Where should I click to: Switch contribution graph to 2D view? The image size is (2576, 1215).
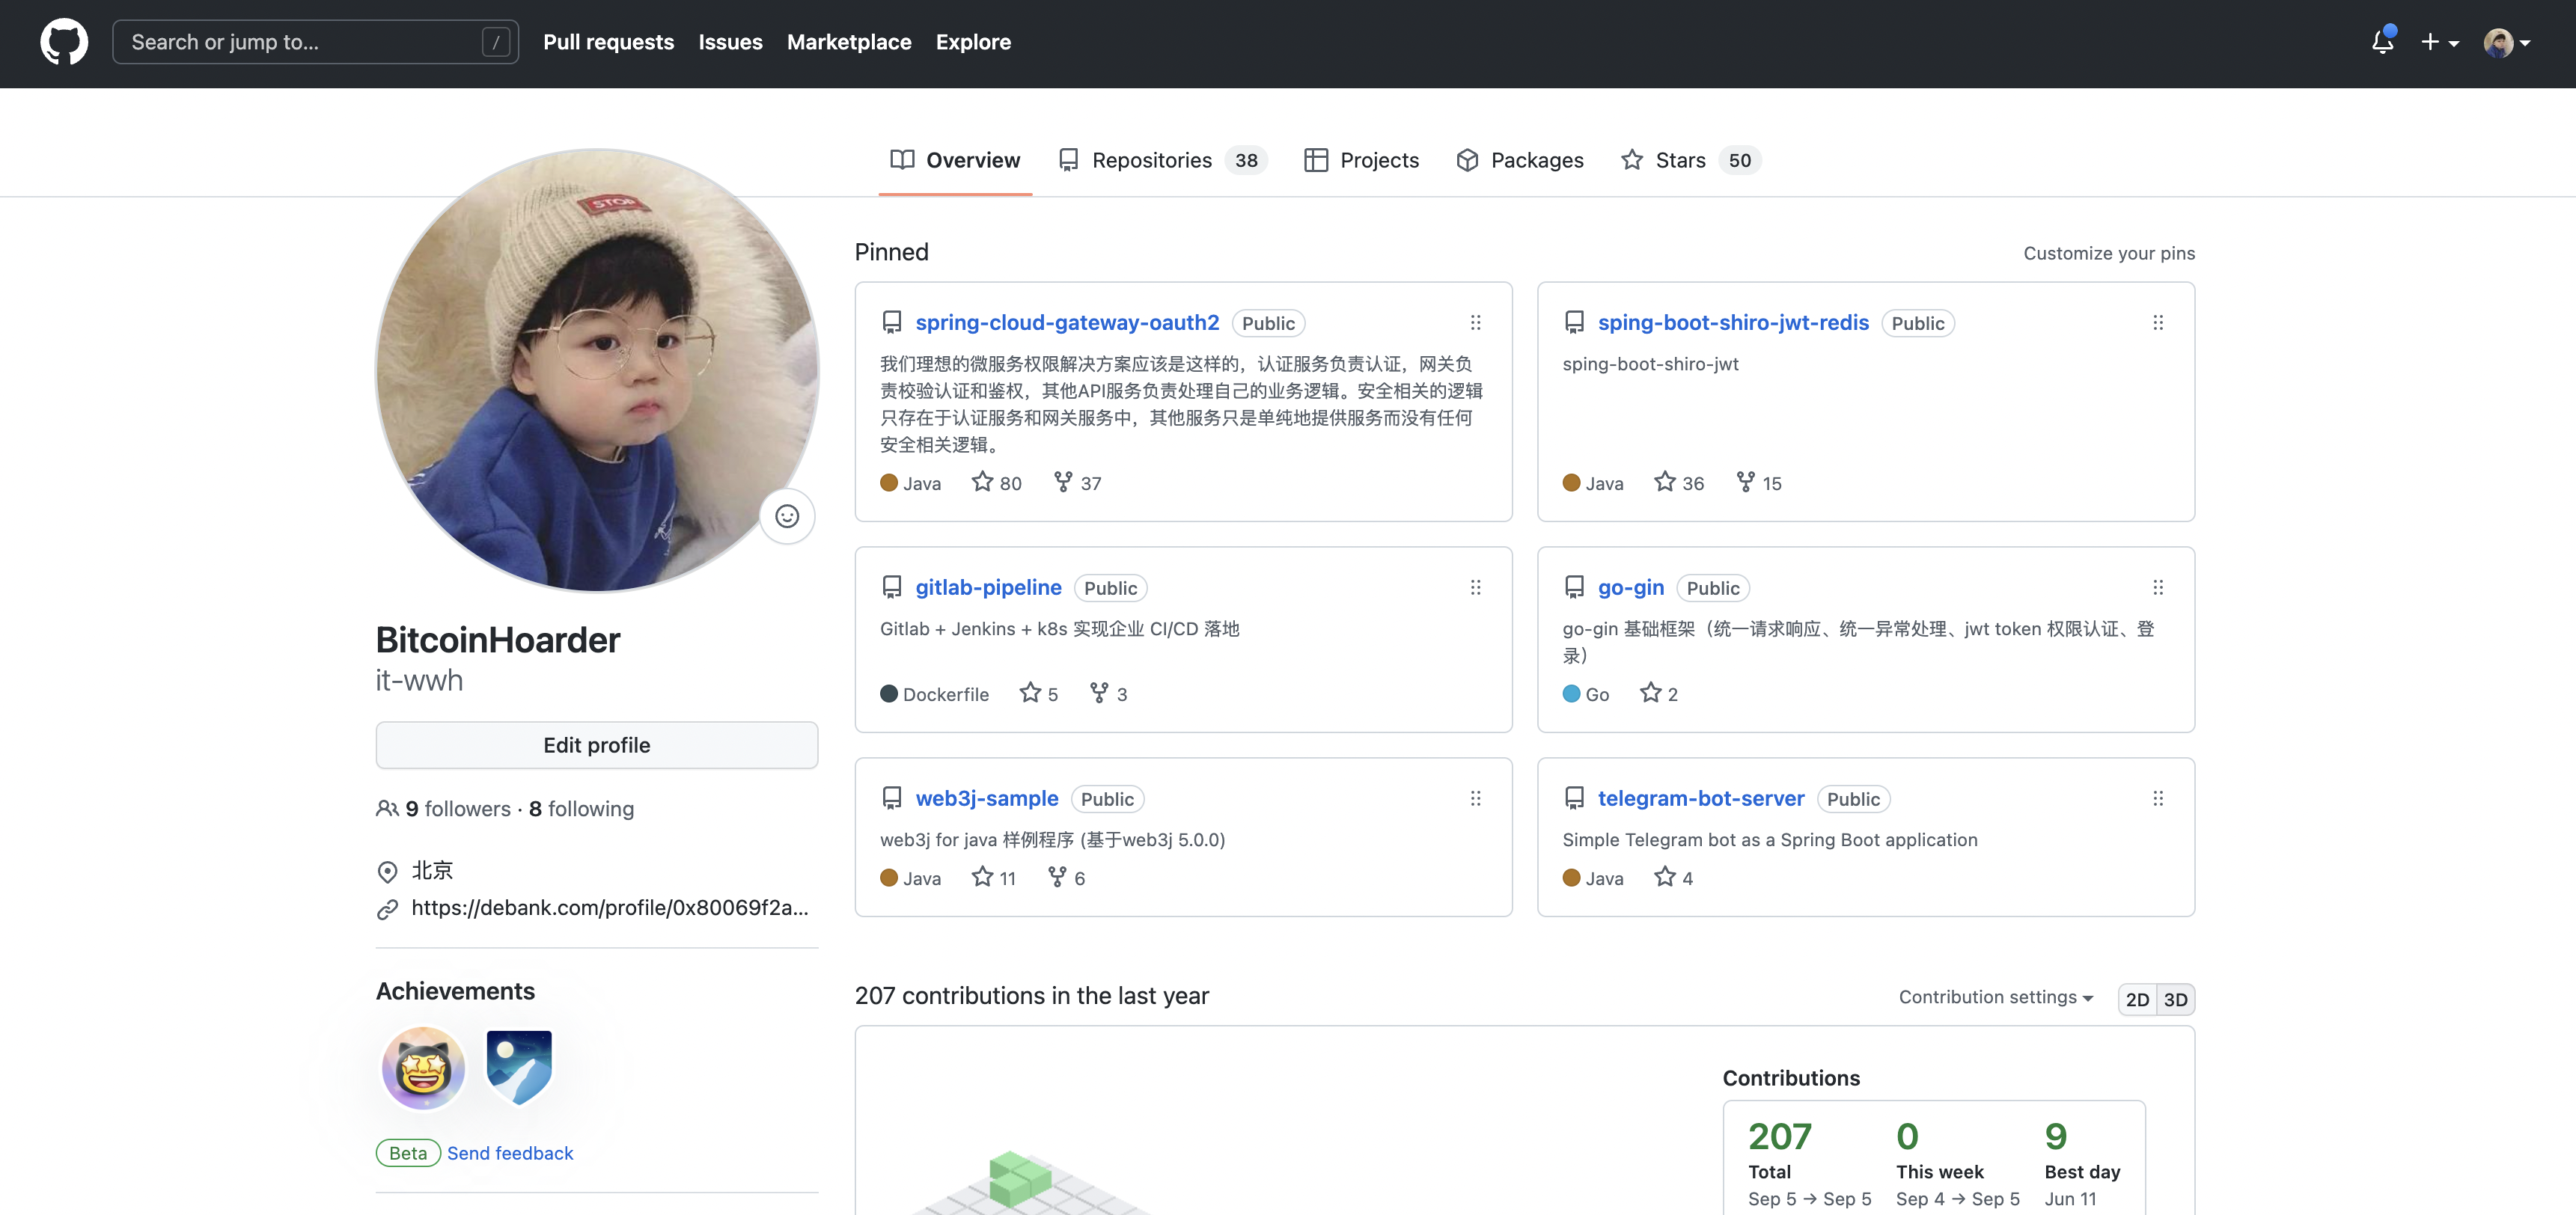(2138, 999)
